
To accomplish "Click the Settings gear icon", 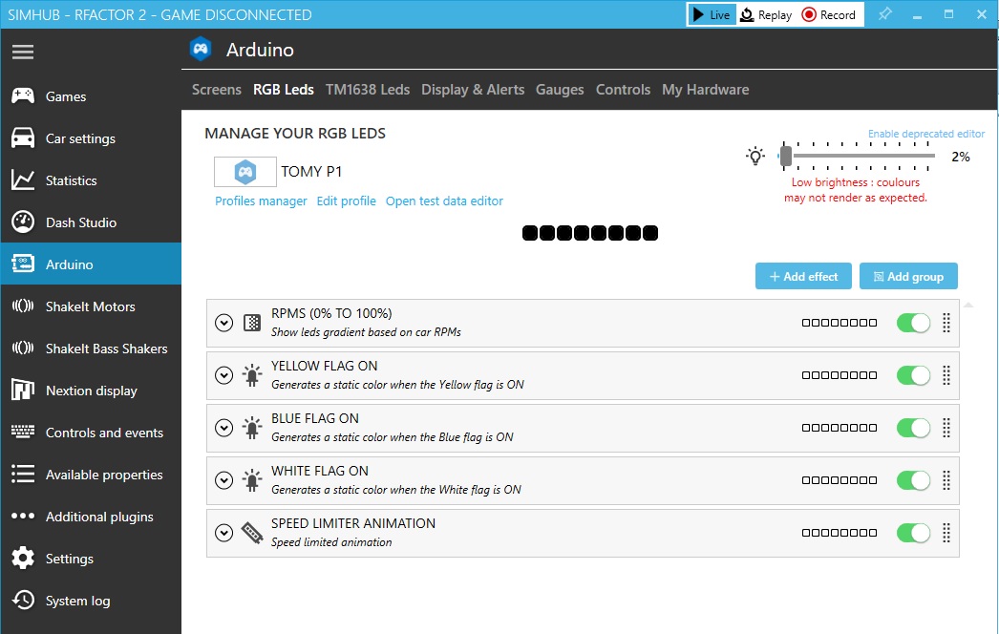I will click(23, 559).
